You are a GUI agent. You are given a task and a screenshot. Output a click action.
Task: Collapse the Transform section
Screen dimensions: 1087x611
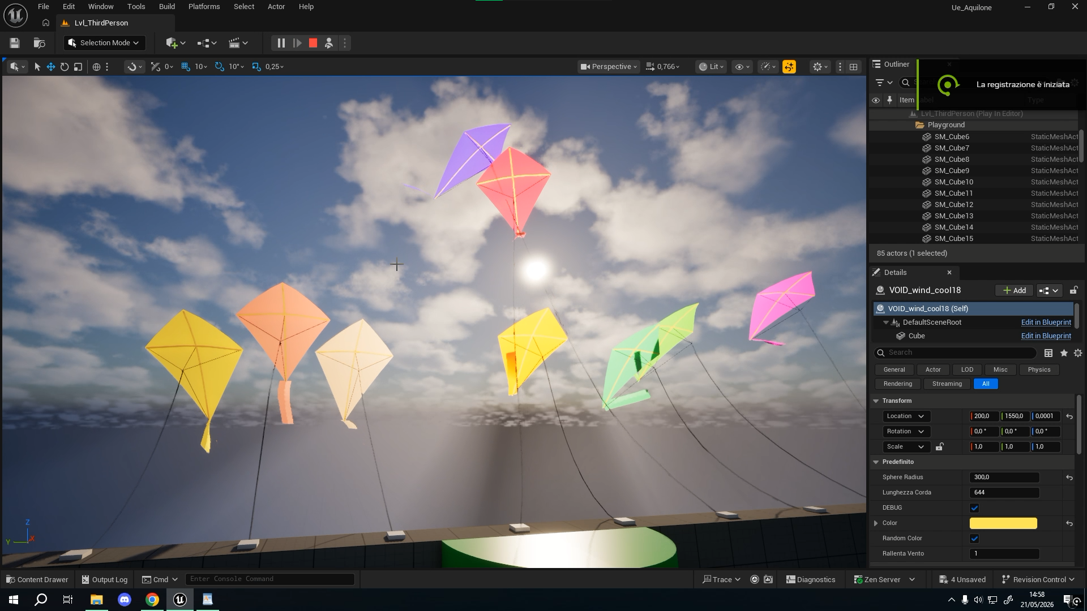[876, 401]
